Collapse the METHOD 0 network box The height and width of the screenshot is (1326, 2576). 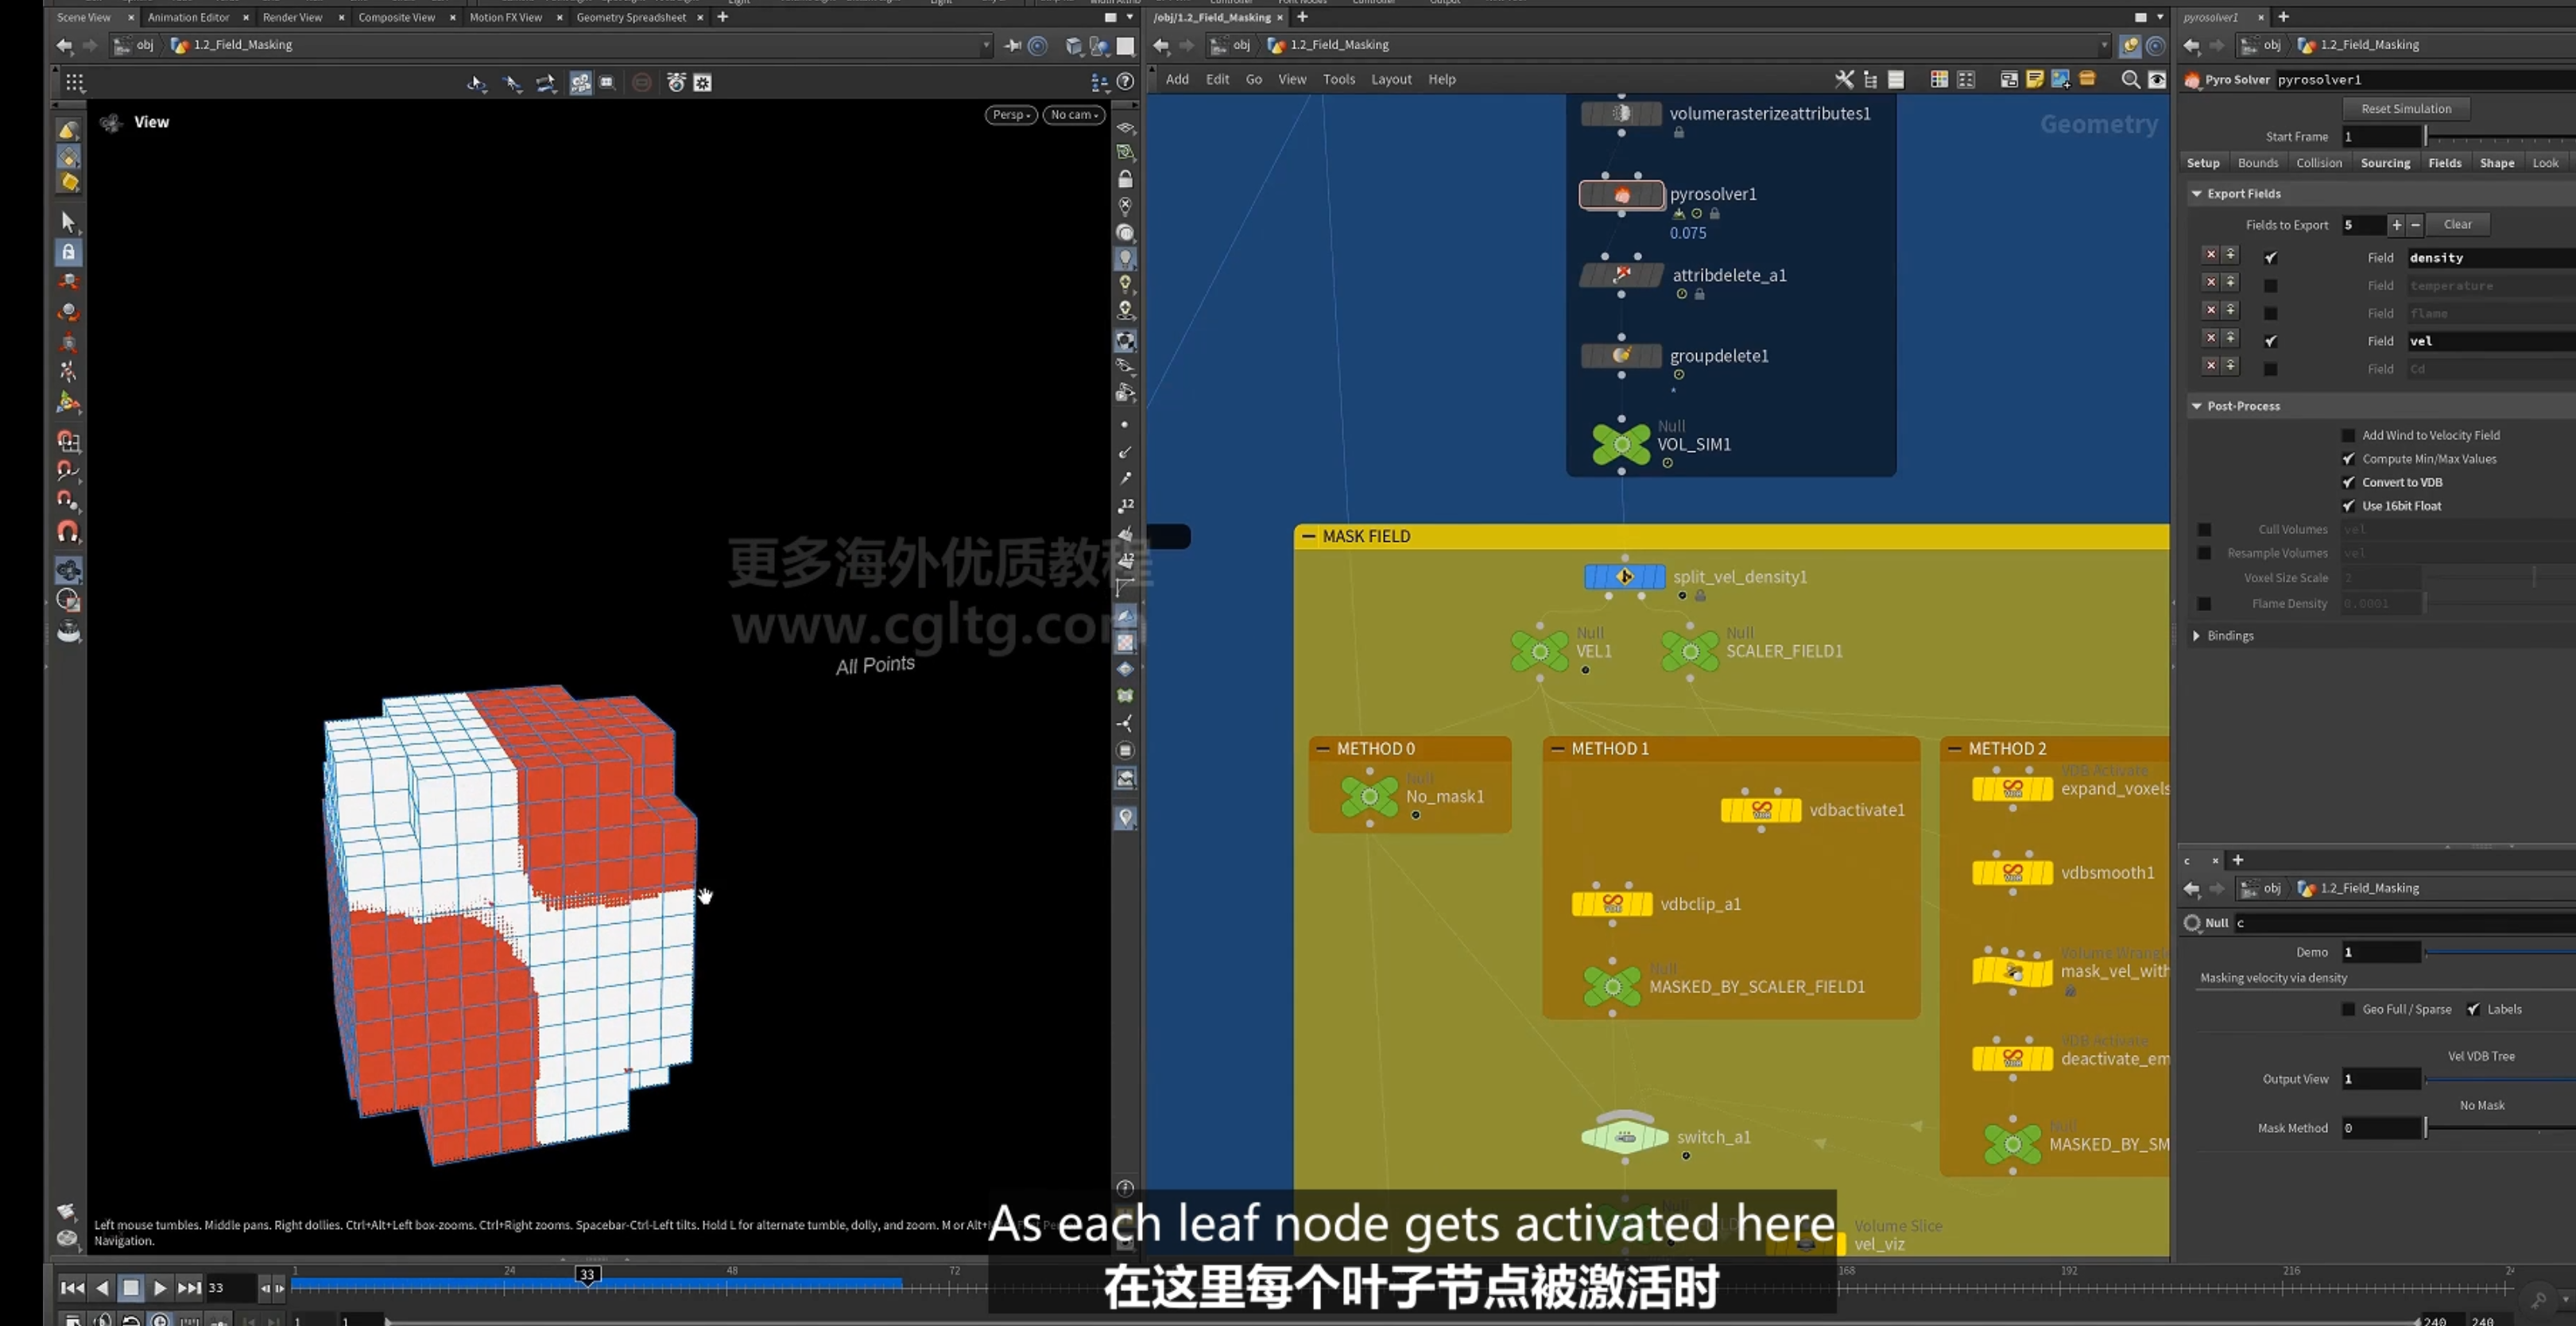[x=1323, y=748]
